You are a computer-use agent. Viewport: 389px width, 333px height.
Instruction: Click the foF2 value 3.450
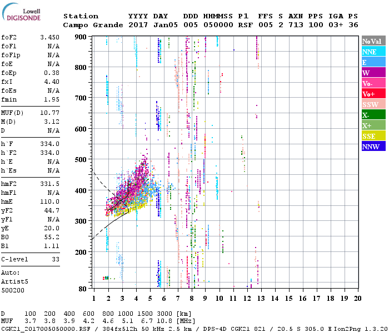tap(50, 37)
